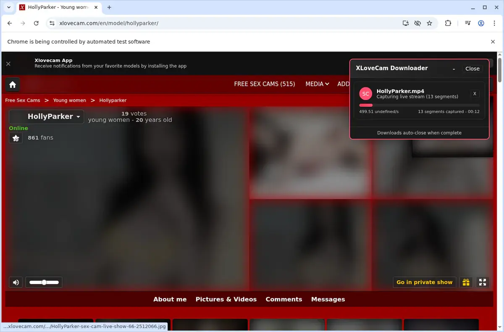Screen dimensions: 504x332
Task: Open the third-party cookies eye icon
Action: click(417, 23)
